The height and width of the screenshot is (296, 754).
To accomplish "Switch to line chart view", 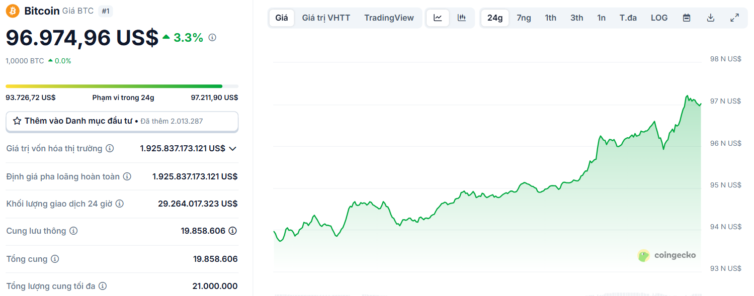I will [438, 18].
